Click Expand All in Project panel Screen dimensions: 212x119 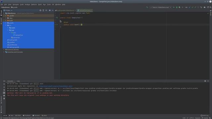(x=43, y=10)
